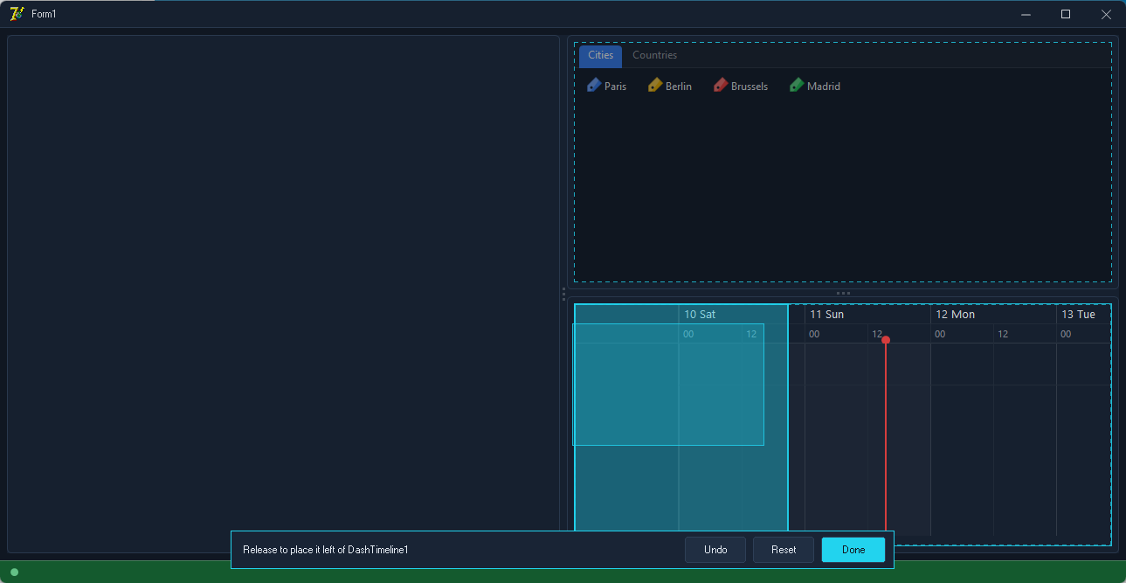Maximize the Form1 window
This screenshot has height=583, width=1126.
tap(1066, 14)
